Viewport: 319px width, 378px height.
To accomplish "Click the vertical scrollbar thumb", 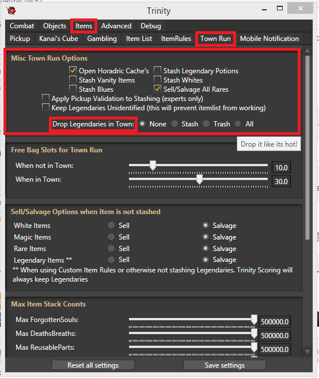I will pos(307,148).
